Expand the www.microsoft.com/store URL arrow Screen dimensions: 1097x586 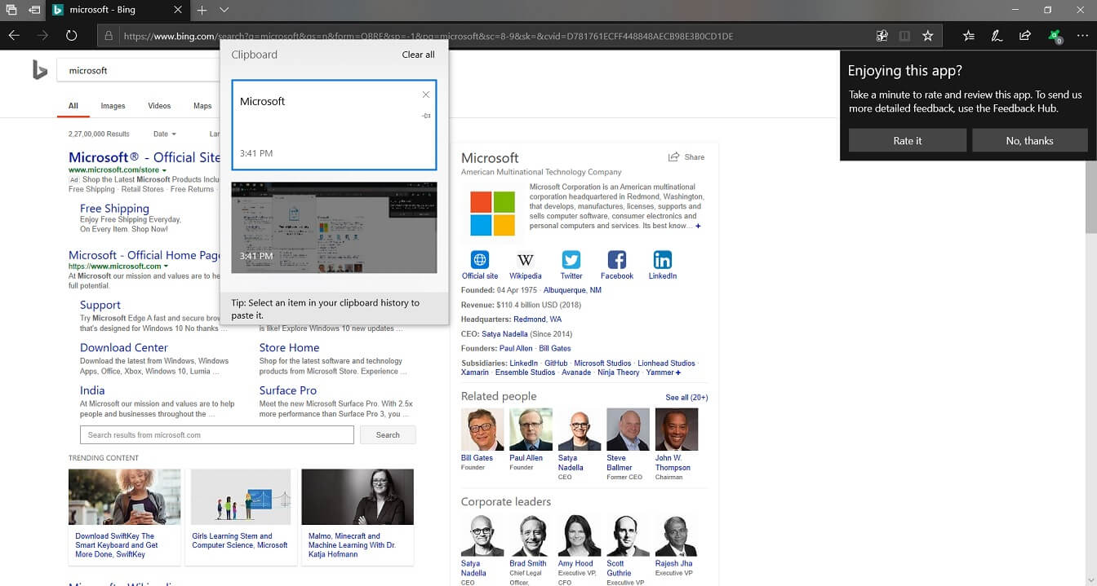click(x=164, y=170)
